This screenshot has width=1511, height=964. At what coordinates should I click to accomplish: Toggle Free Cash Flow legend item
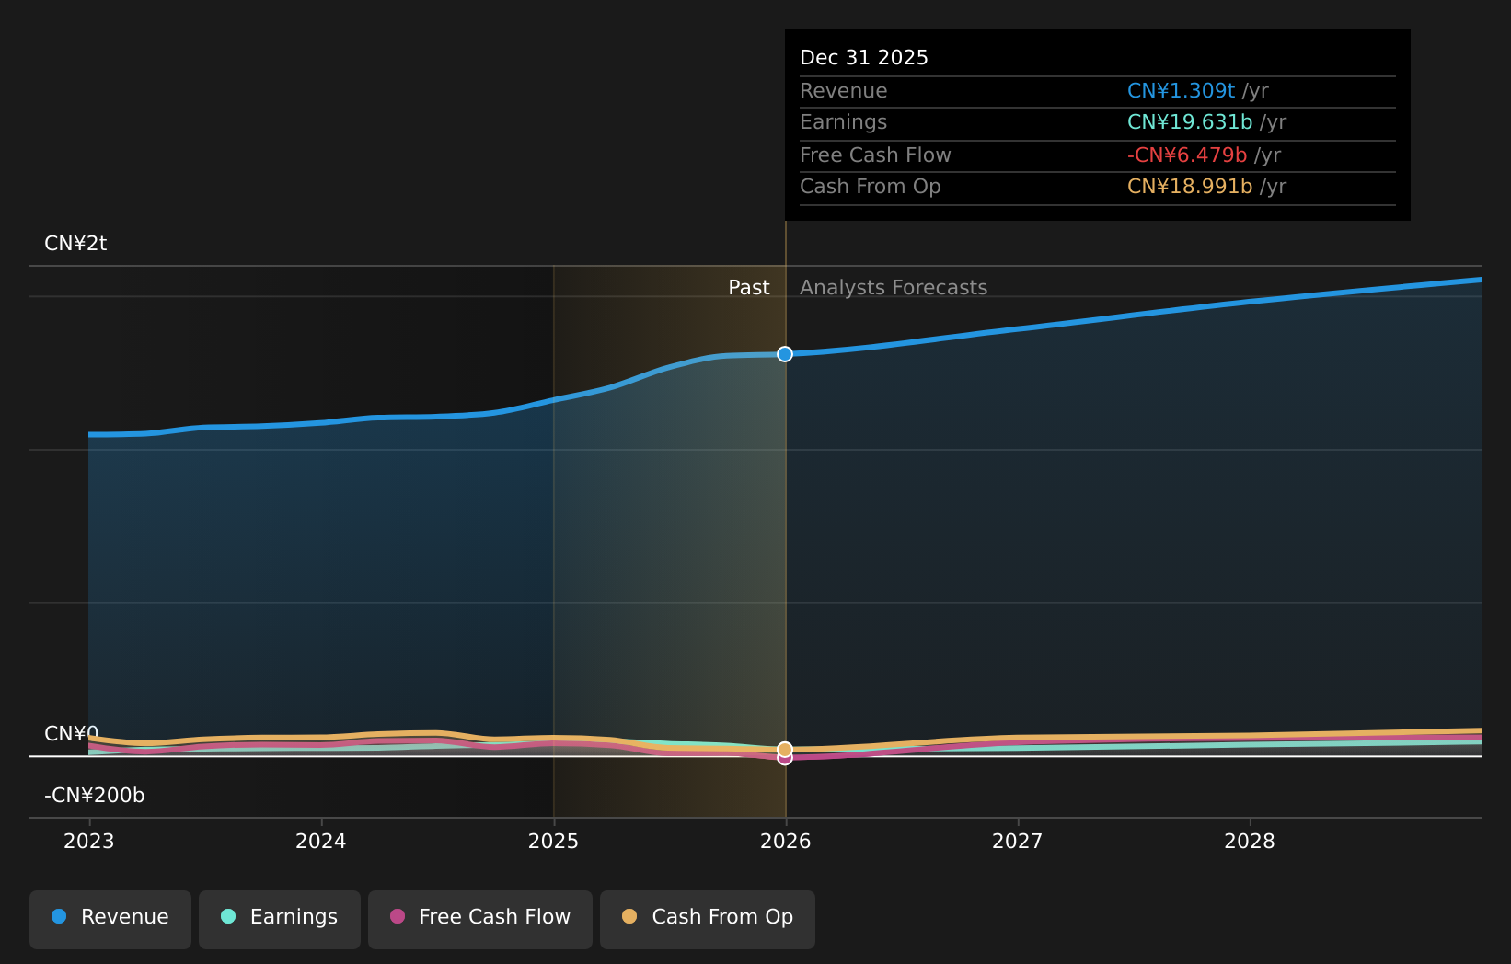480,917
